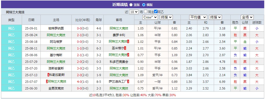
Task: Click the 6.99 away odds value
Action: (x=222, y=82)
